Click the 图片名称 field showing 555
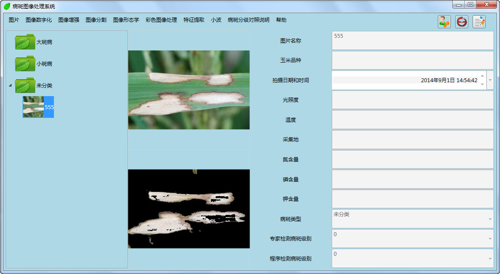 point(413,40)
